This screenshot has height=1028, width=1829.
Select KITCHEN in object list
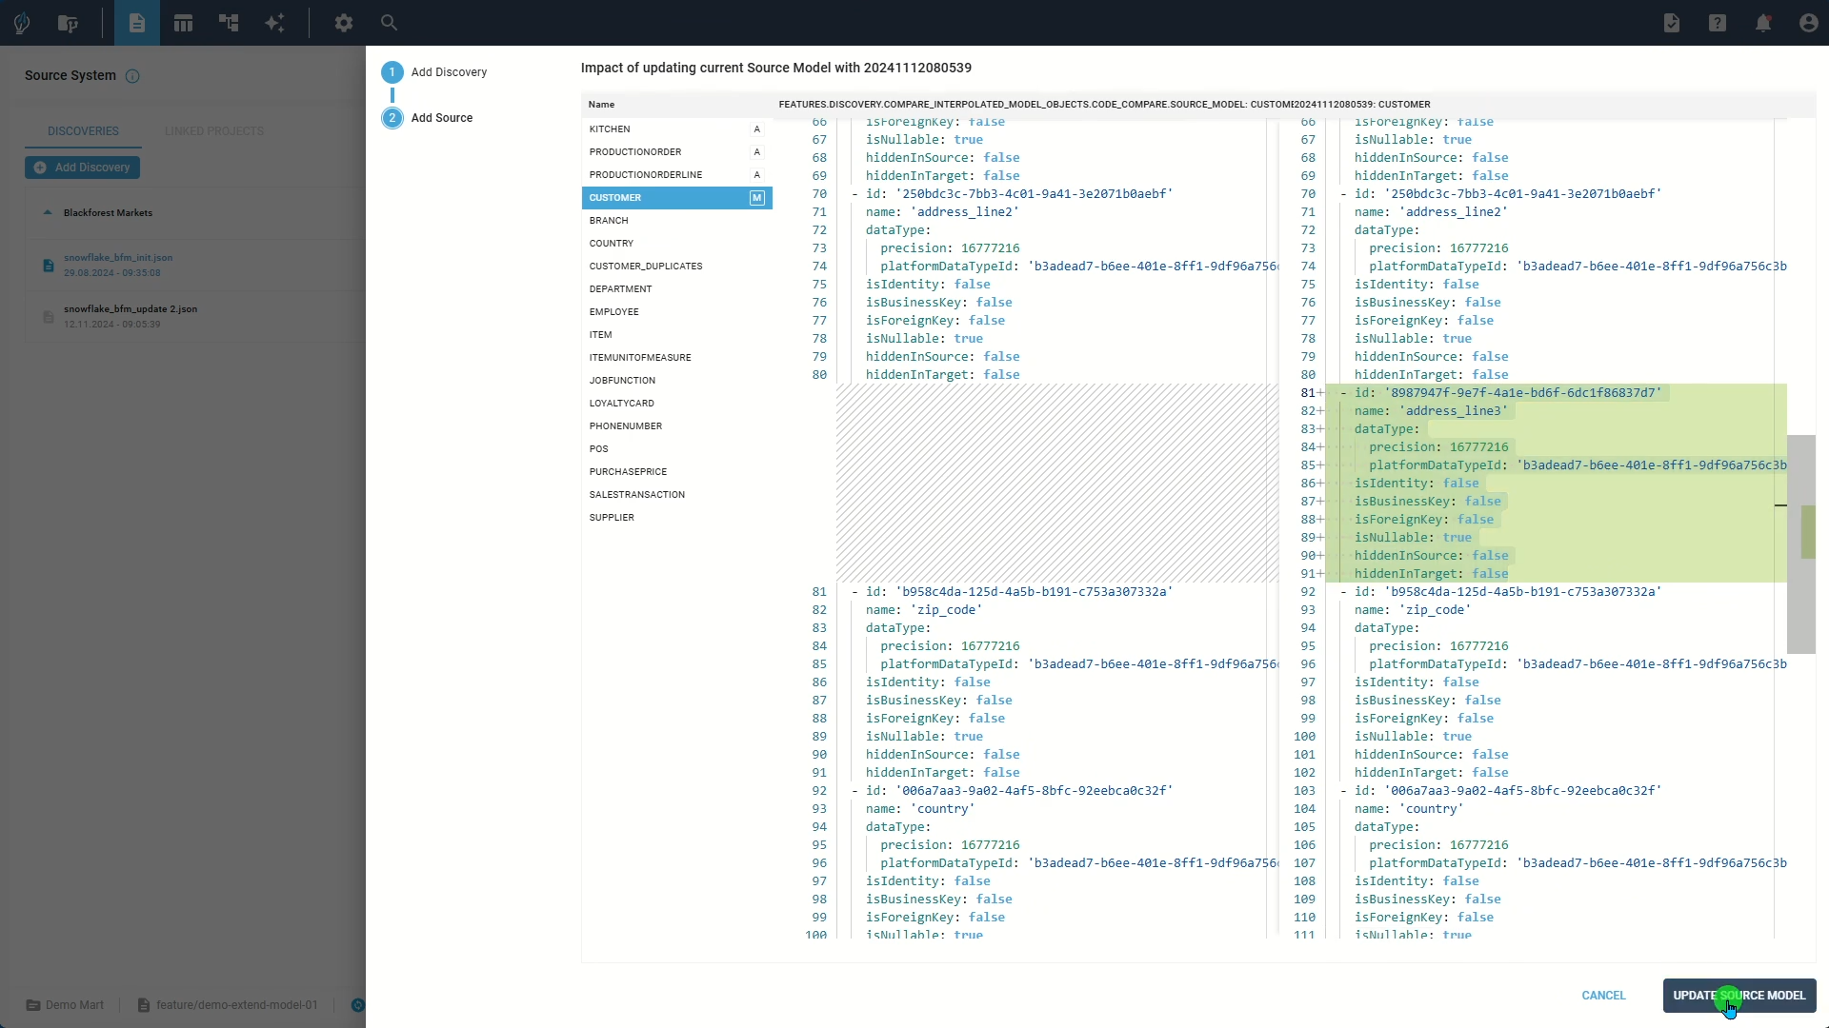[677, 129]
